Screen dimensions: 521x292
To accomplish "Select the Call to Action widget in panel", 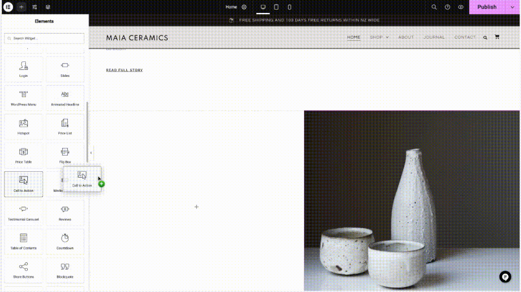I will click(23, 184).
